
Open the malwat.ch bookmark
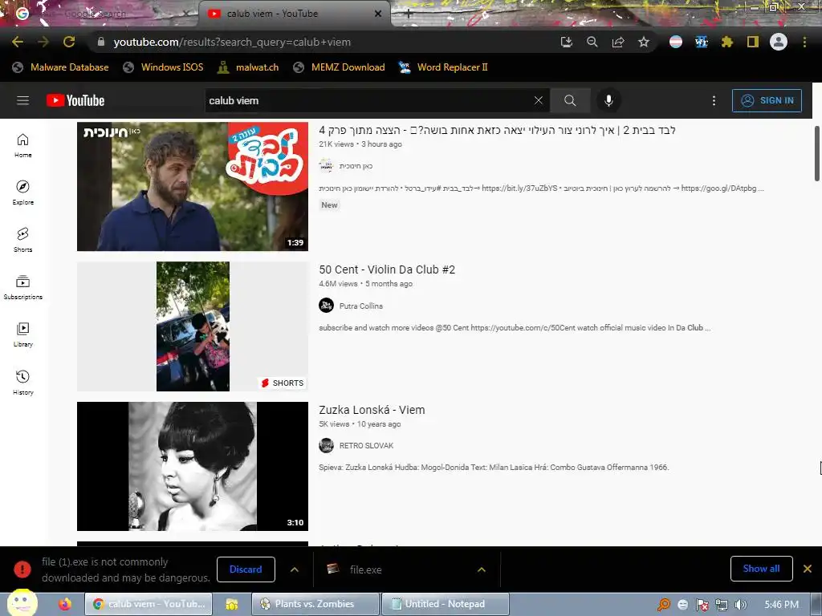[248, 67]
